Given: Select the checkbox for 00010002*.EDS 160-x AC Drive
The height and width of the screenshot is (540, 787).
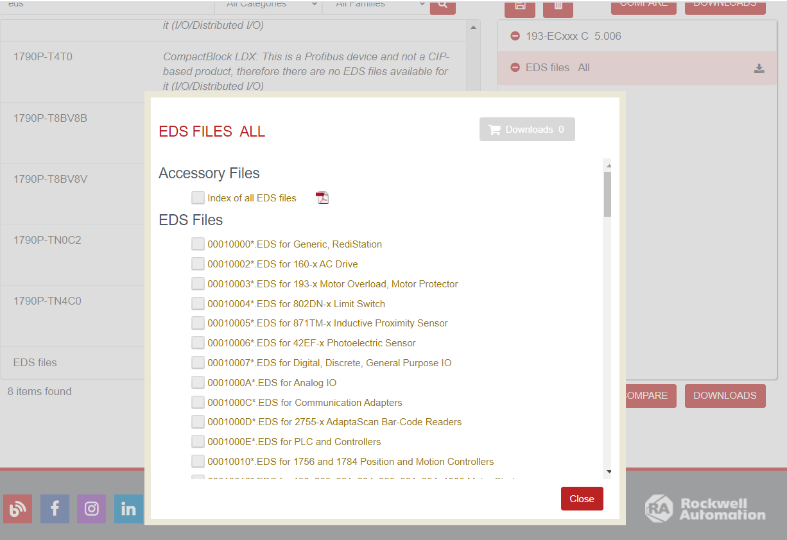Looking at the screenshot, I should 198,264.
